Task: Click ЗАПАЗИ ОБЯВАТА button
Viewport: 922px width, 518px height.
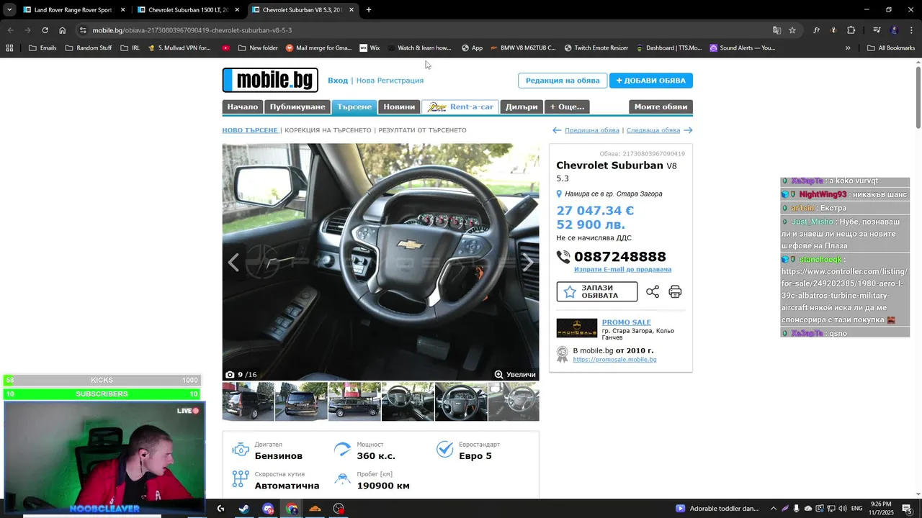Action: click(597, 291)
